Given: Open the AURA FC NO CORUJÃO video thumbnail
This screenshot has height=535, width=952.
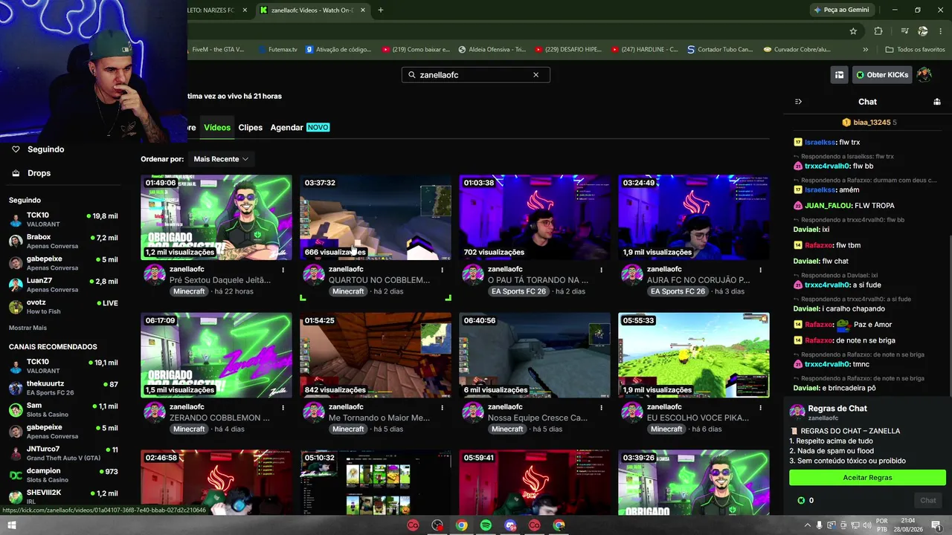Looking at the screenshot, I should coord(694,218).
